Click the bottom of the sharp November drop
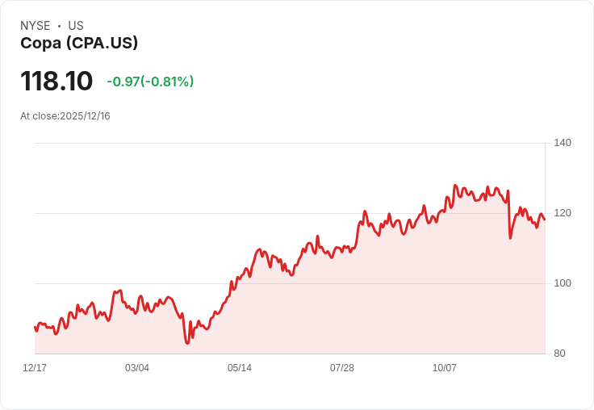 tap(510, 238)
